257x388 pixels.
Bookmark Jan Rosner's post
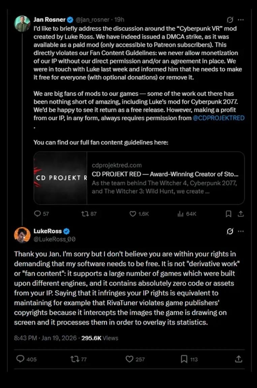tap(228, 214)
